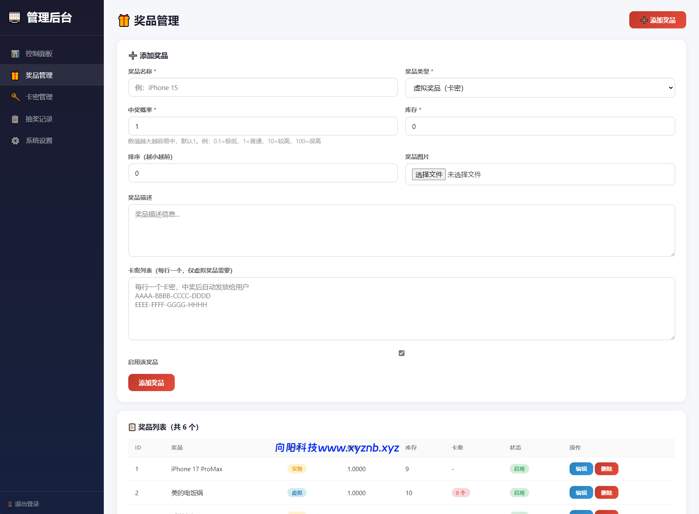699x514 pixels.
Task: Open the 卡密管理 menu item in sidebar
Action: tap(38, 97)
